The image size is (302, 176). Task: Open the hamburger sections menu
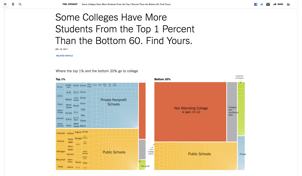[x=5, y=4]
